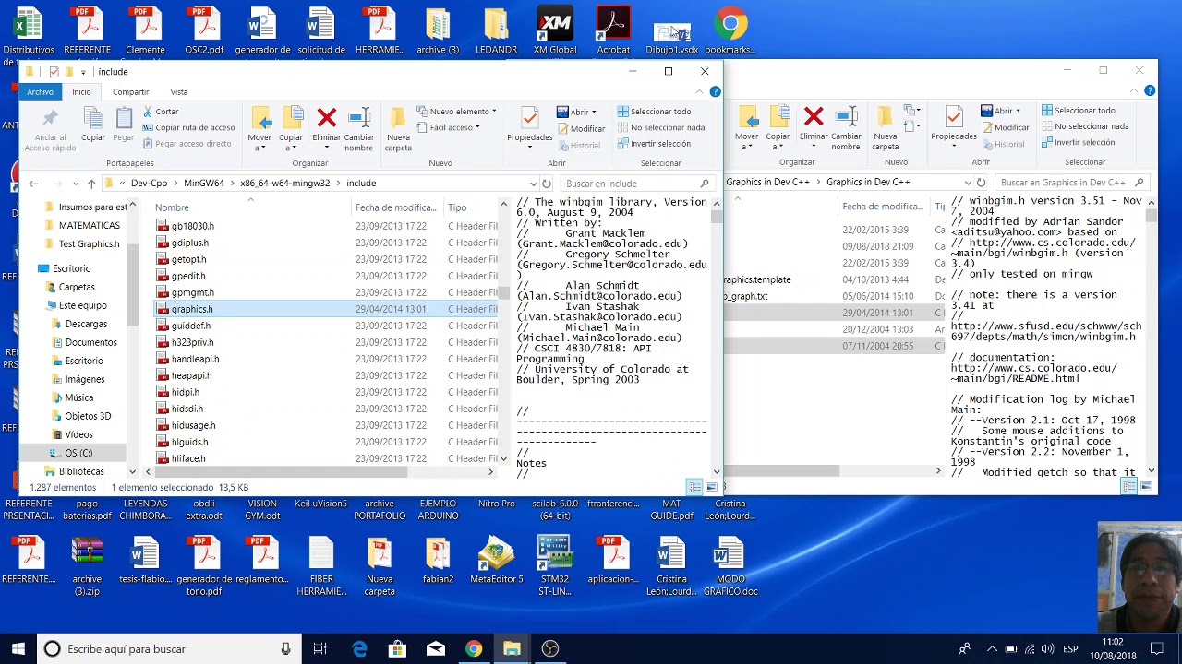Click Modificar in include window Abrir group
Viewport: 1182px width, 664px height.
[581, 128]
